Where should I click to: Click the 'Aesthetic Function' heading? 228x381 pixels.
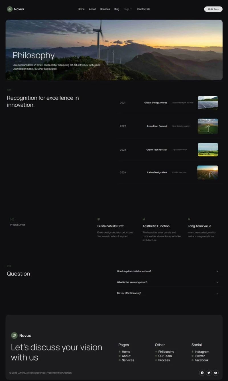pyautogui.click(x=156, y=226)
